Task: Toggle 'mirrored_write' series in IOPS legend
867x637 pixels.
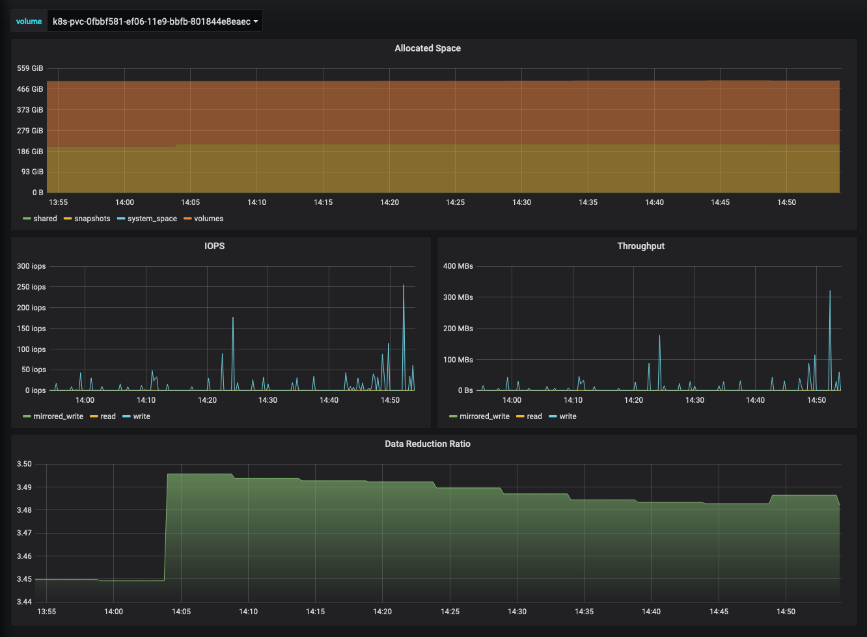Action: click(x=59, y=416)
